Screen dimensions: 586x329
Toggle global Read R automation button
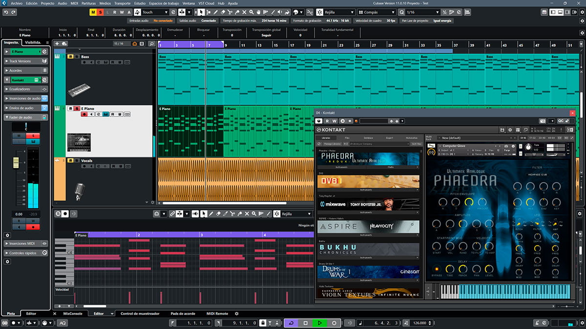coord(115,12)
